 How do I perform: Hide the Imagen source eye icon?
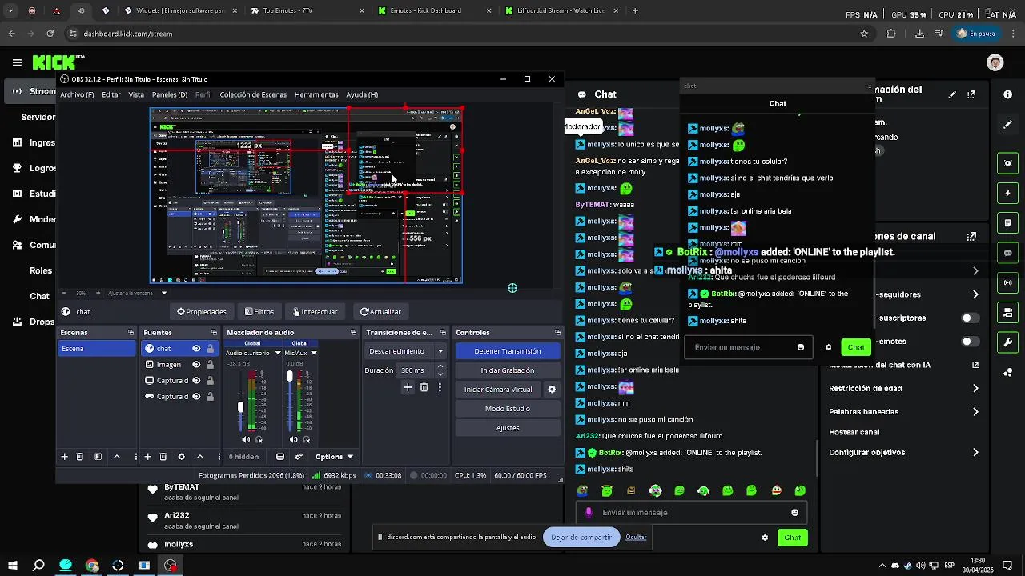196,365
